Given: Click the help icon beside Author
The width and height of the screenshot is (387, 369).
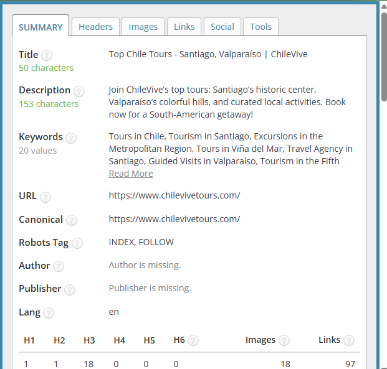Looking at the screenshot, I should click(58, 266).
